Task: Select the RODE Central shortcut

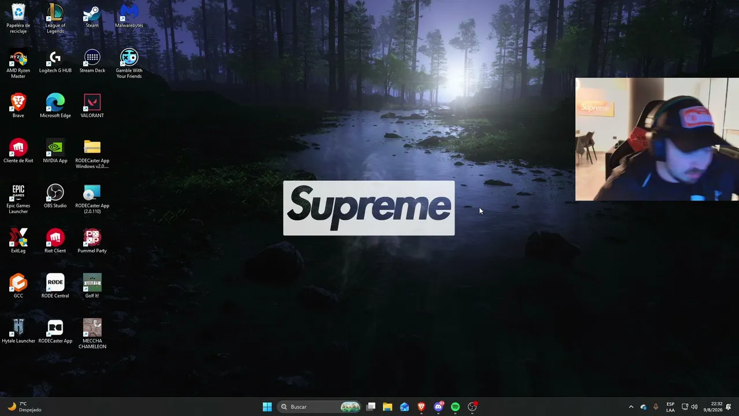Action: coord(55,286)
